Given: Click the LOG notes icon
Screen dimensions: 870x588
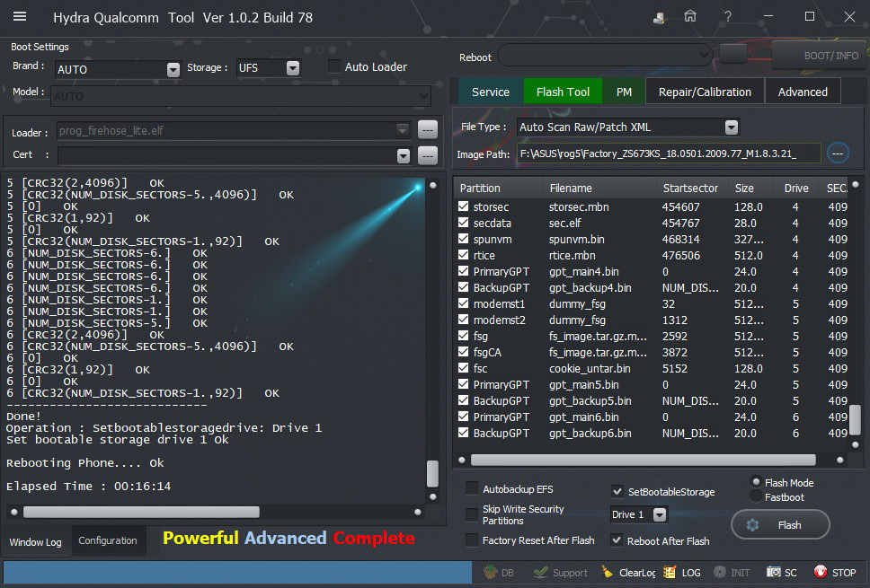Looking at the screenshot, I should pos(670,572).
